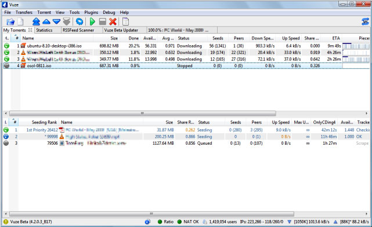Move torrent to top with double-arrow icon

pos(36,21)
